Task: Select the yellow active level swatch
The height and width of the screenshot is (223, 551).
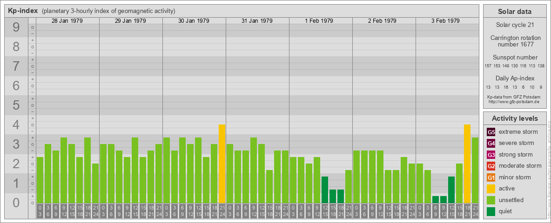Action: pos(491,189)
